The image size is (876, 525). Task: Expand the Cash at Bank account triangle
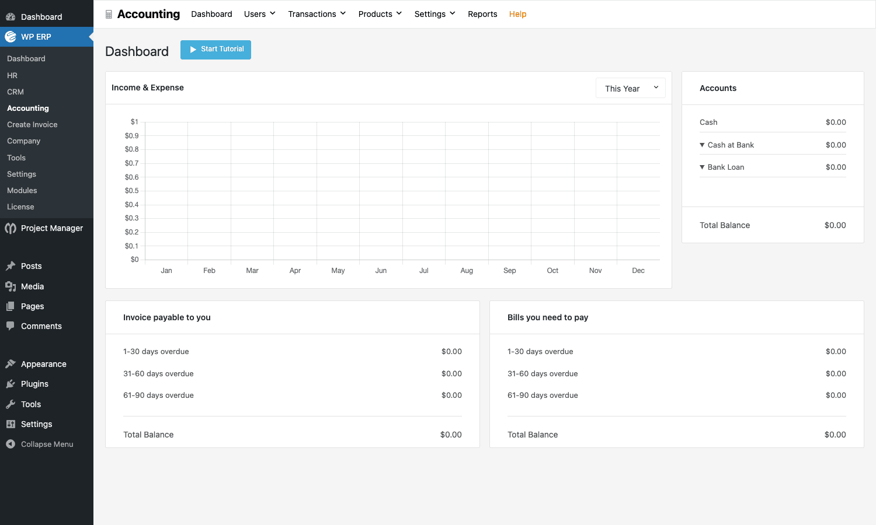pyautogui.click(x=702, y=145)
